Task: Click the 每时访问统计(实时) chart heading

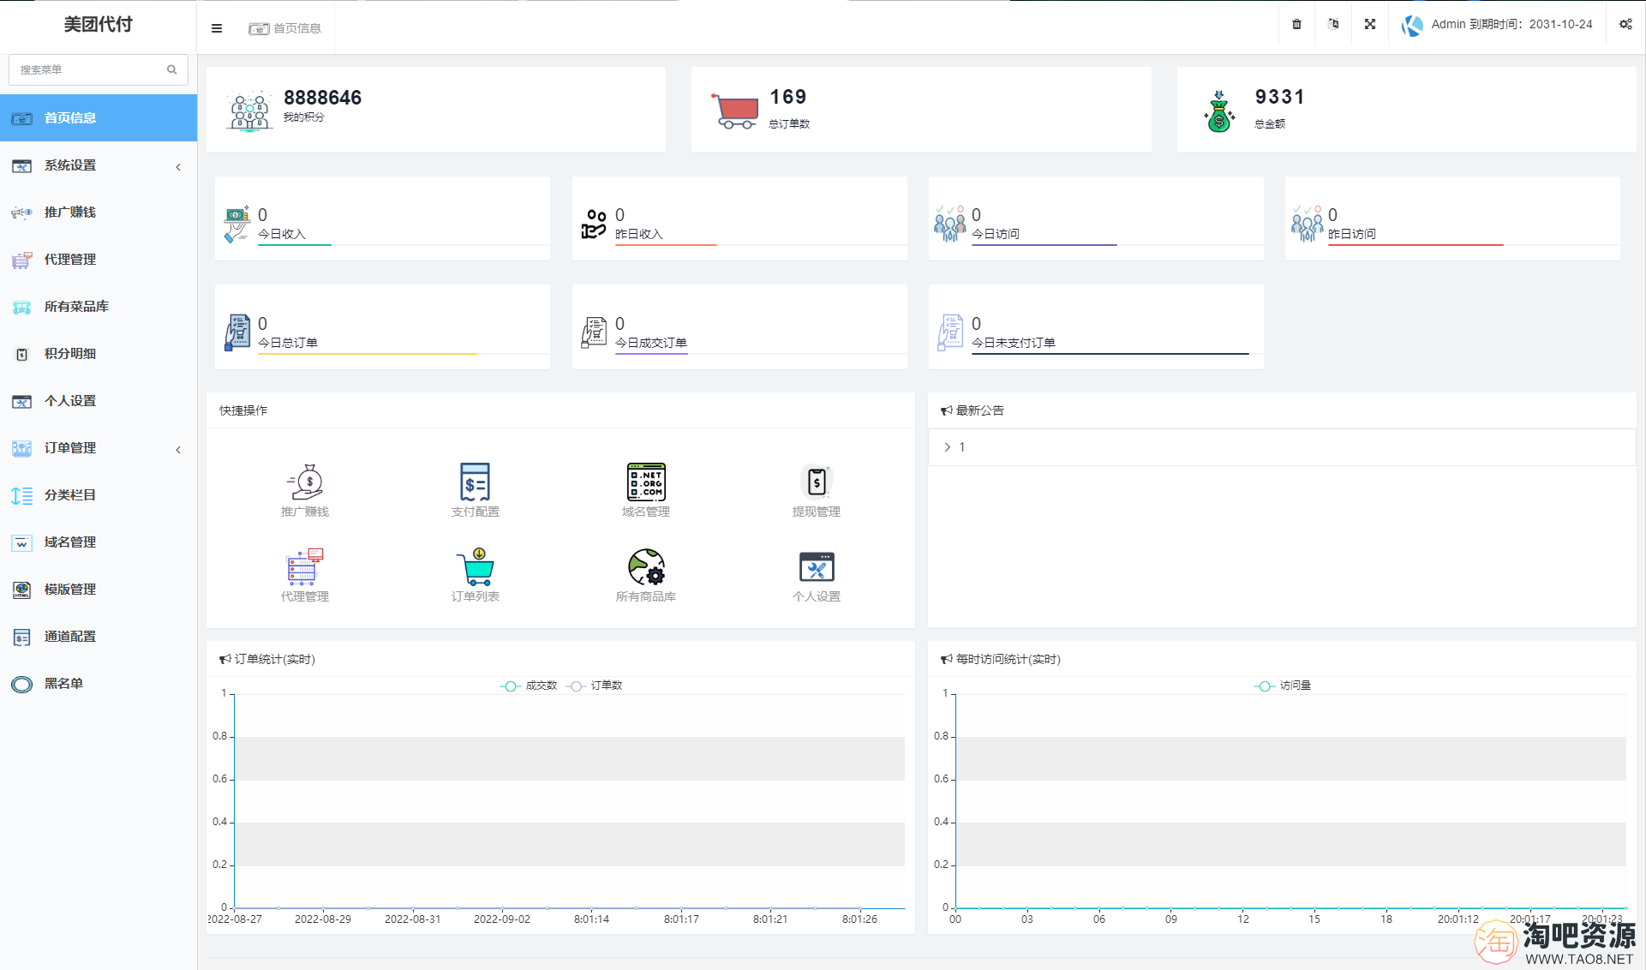Action: coord(1009,660)
